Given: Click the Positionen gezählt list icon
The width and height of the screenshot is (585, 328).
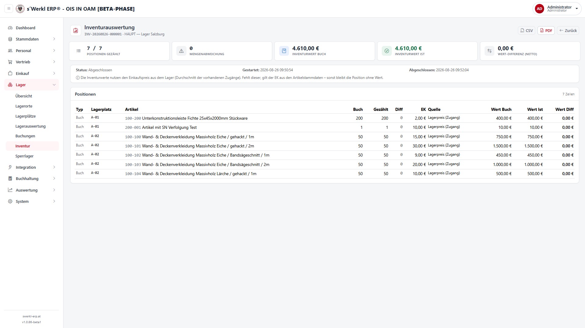Looking at the screenshot, I should click(x=79, y=51).
